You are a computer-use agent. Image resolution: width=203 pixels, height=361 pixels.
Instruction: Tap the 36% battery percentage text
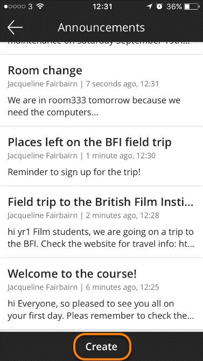click(174, 6)
